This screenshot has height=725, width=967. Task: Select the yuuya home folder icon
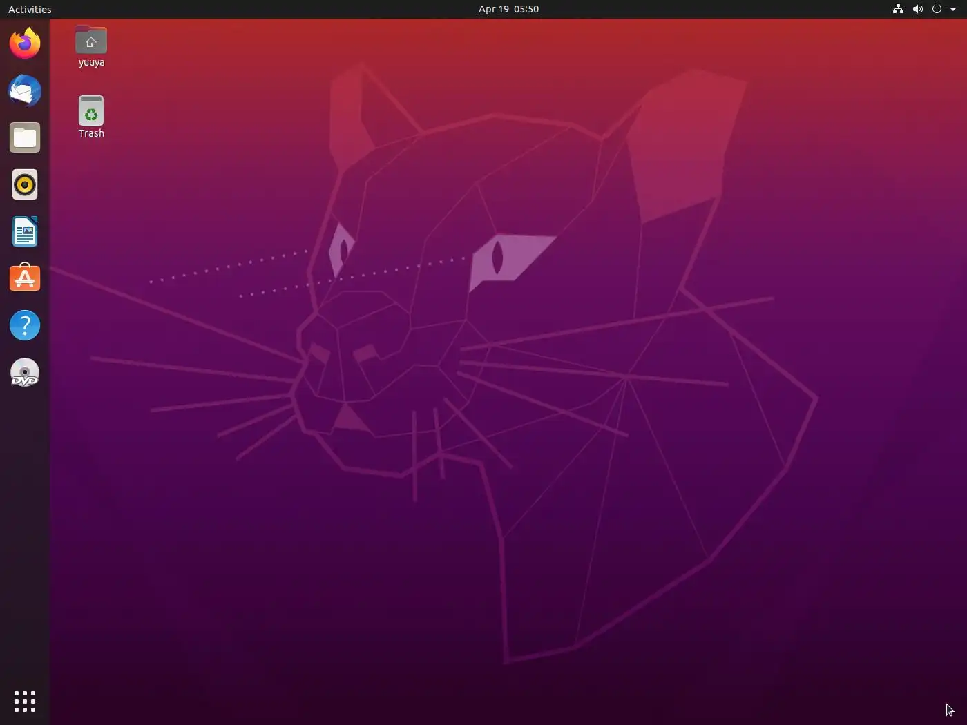click(x=91, y=46)
